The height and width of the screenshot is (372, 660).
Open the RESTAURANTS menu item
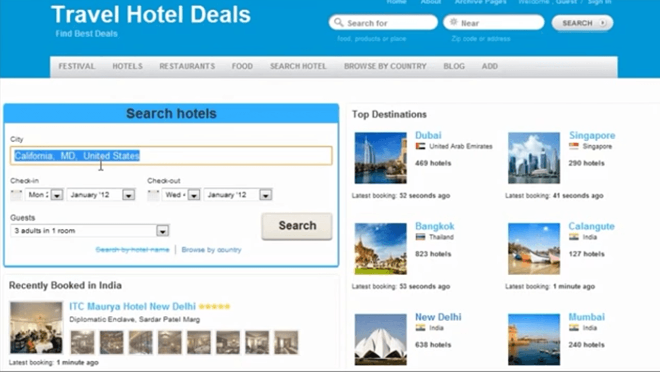187,66
